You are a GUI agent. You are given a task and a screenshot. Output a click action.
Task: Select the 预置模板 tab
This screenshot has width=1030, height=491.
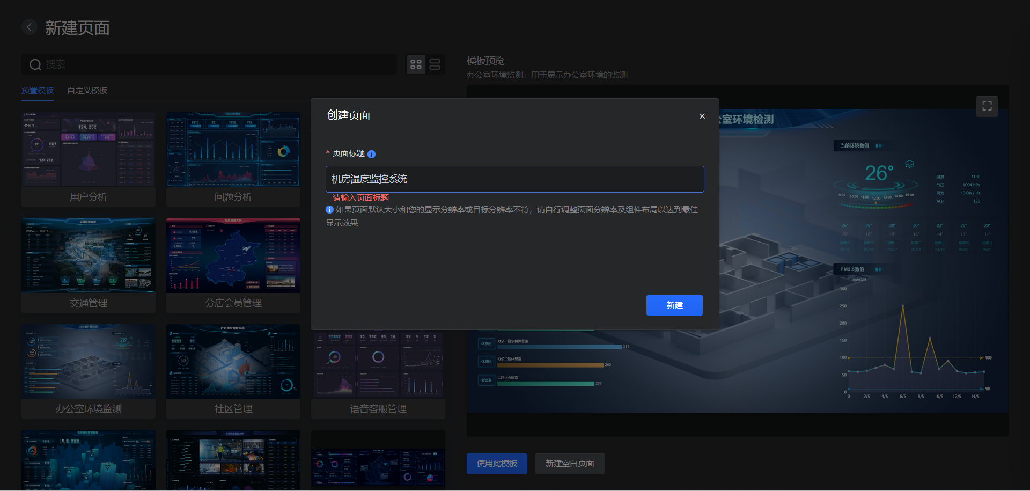tap(37, 90)
